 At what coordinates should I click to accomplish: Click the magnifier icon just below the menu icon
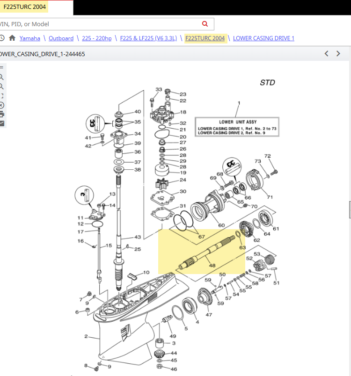1,77
